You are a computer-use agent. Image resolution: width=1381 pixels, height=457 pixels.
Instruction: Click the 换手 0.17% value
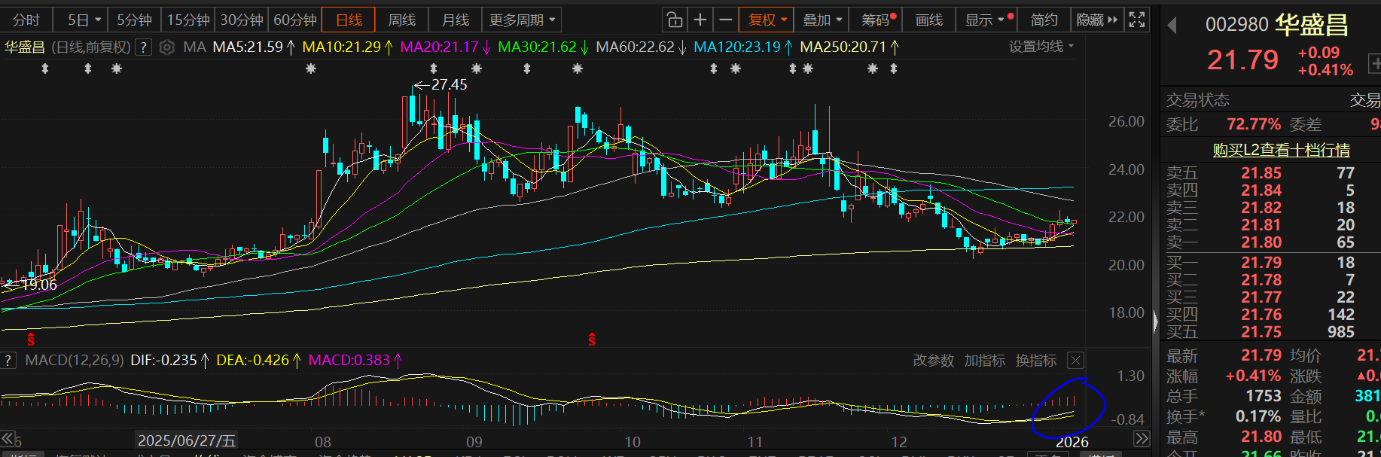[1258, 416]
